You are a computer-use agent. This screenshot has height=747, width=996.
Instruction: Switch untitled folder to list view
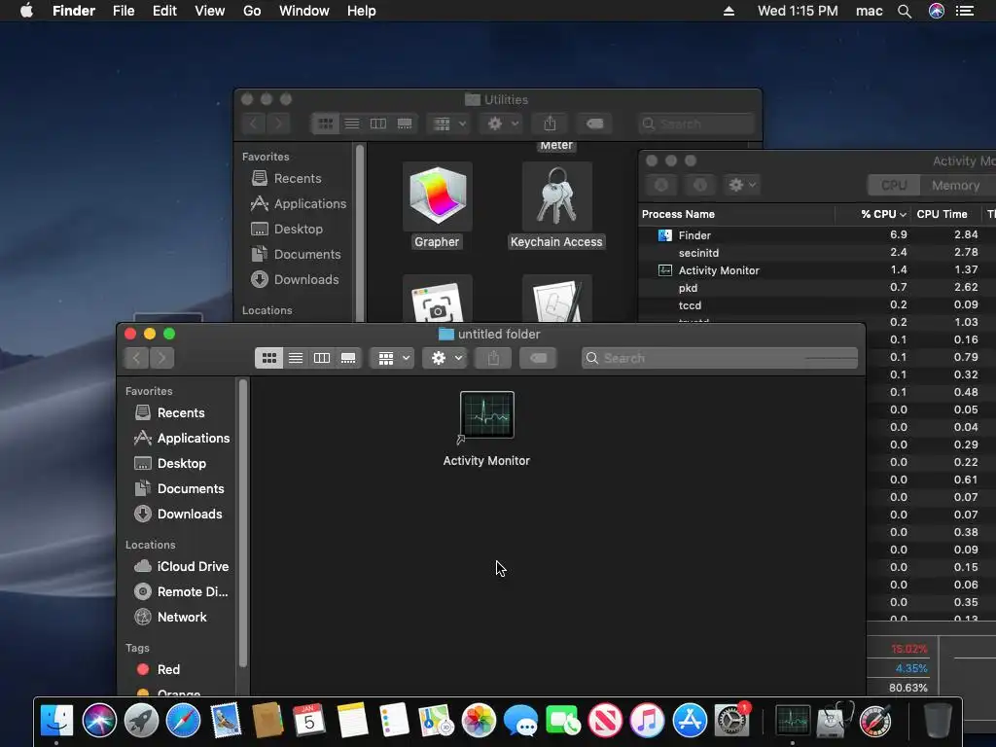tap(296, 358)
